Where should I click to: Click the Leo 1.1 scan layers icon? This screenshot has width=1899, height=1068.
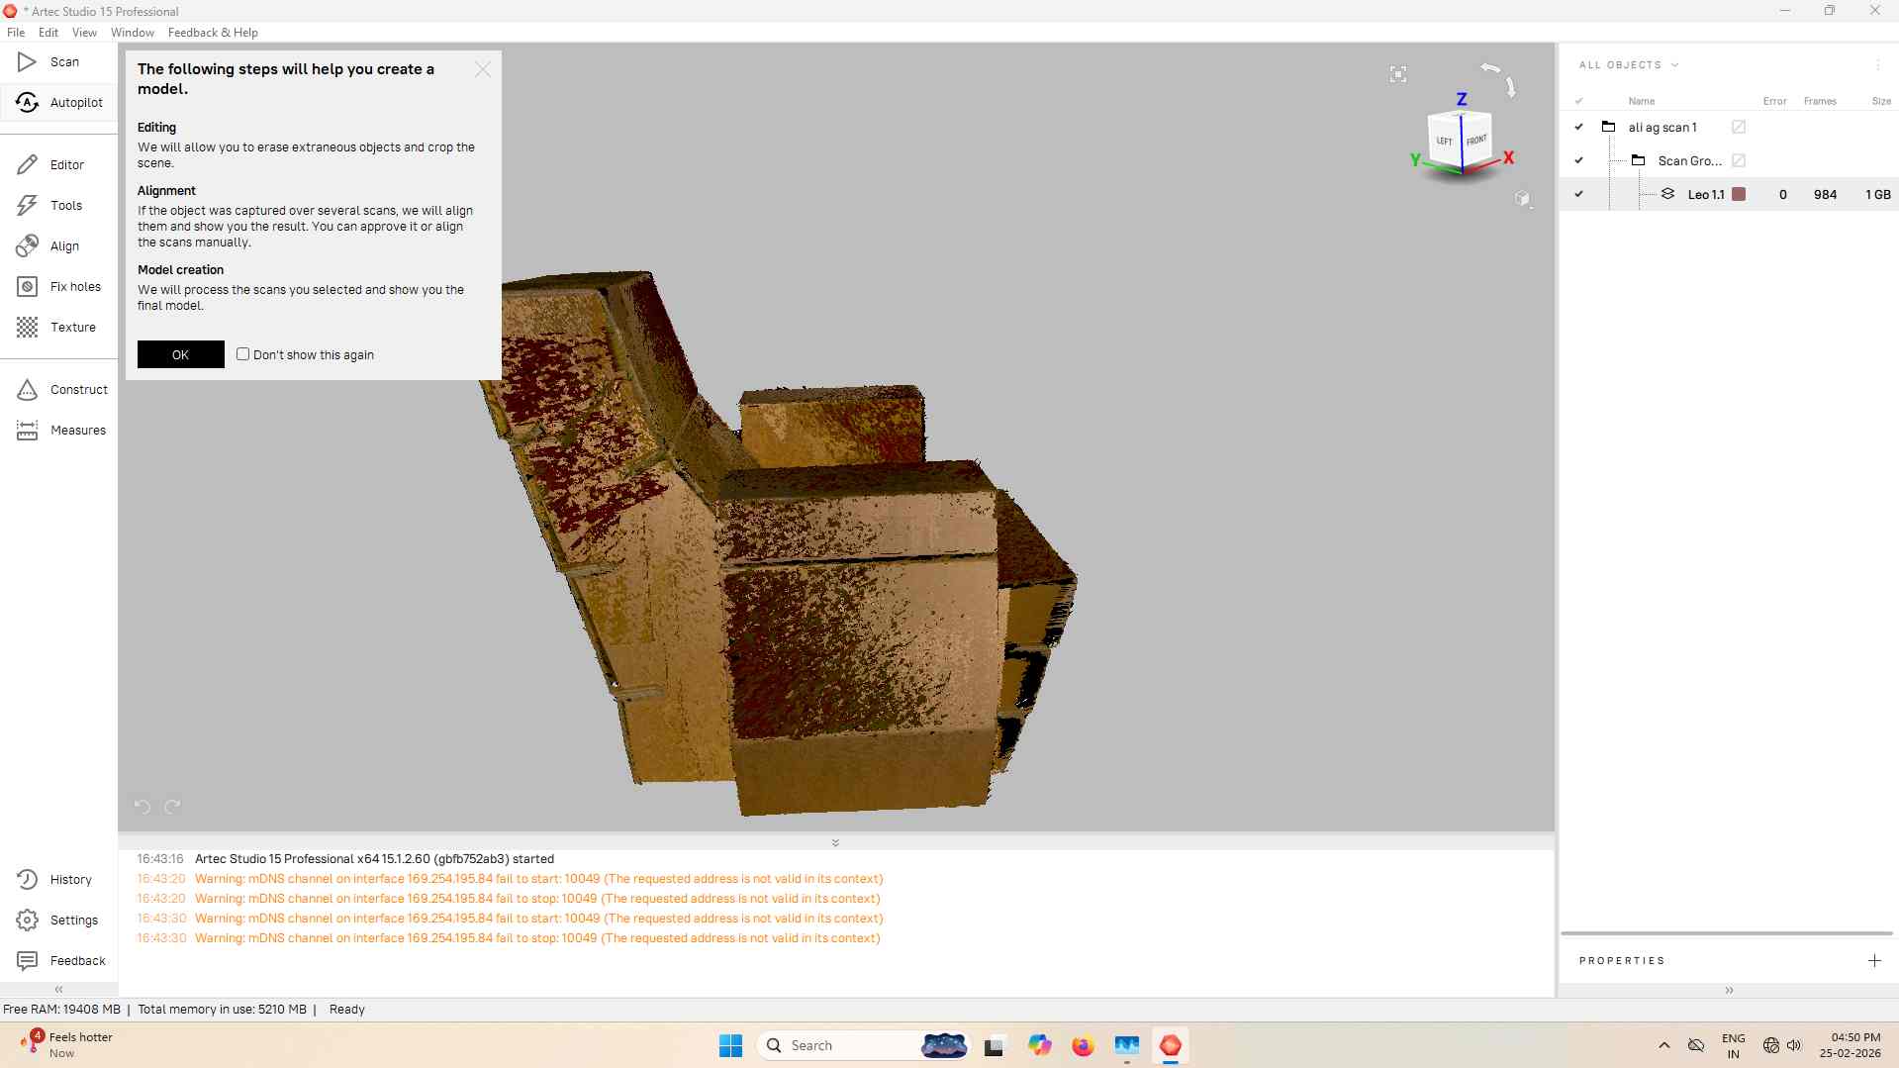(1668, 194)
